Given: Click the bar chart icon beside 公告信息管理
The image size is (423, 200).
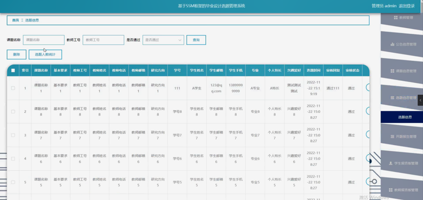Looking at the screenshot, I should (392, 44).
